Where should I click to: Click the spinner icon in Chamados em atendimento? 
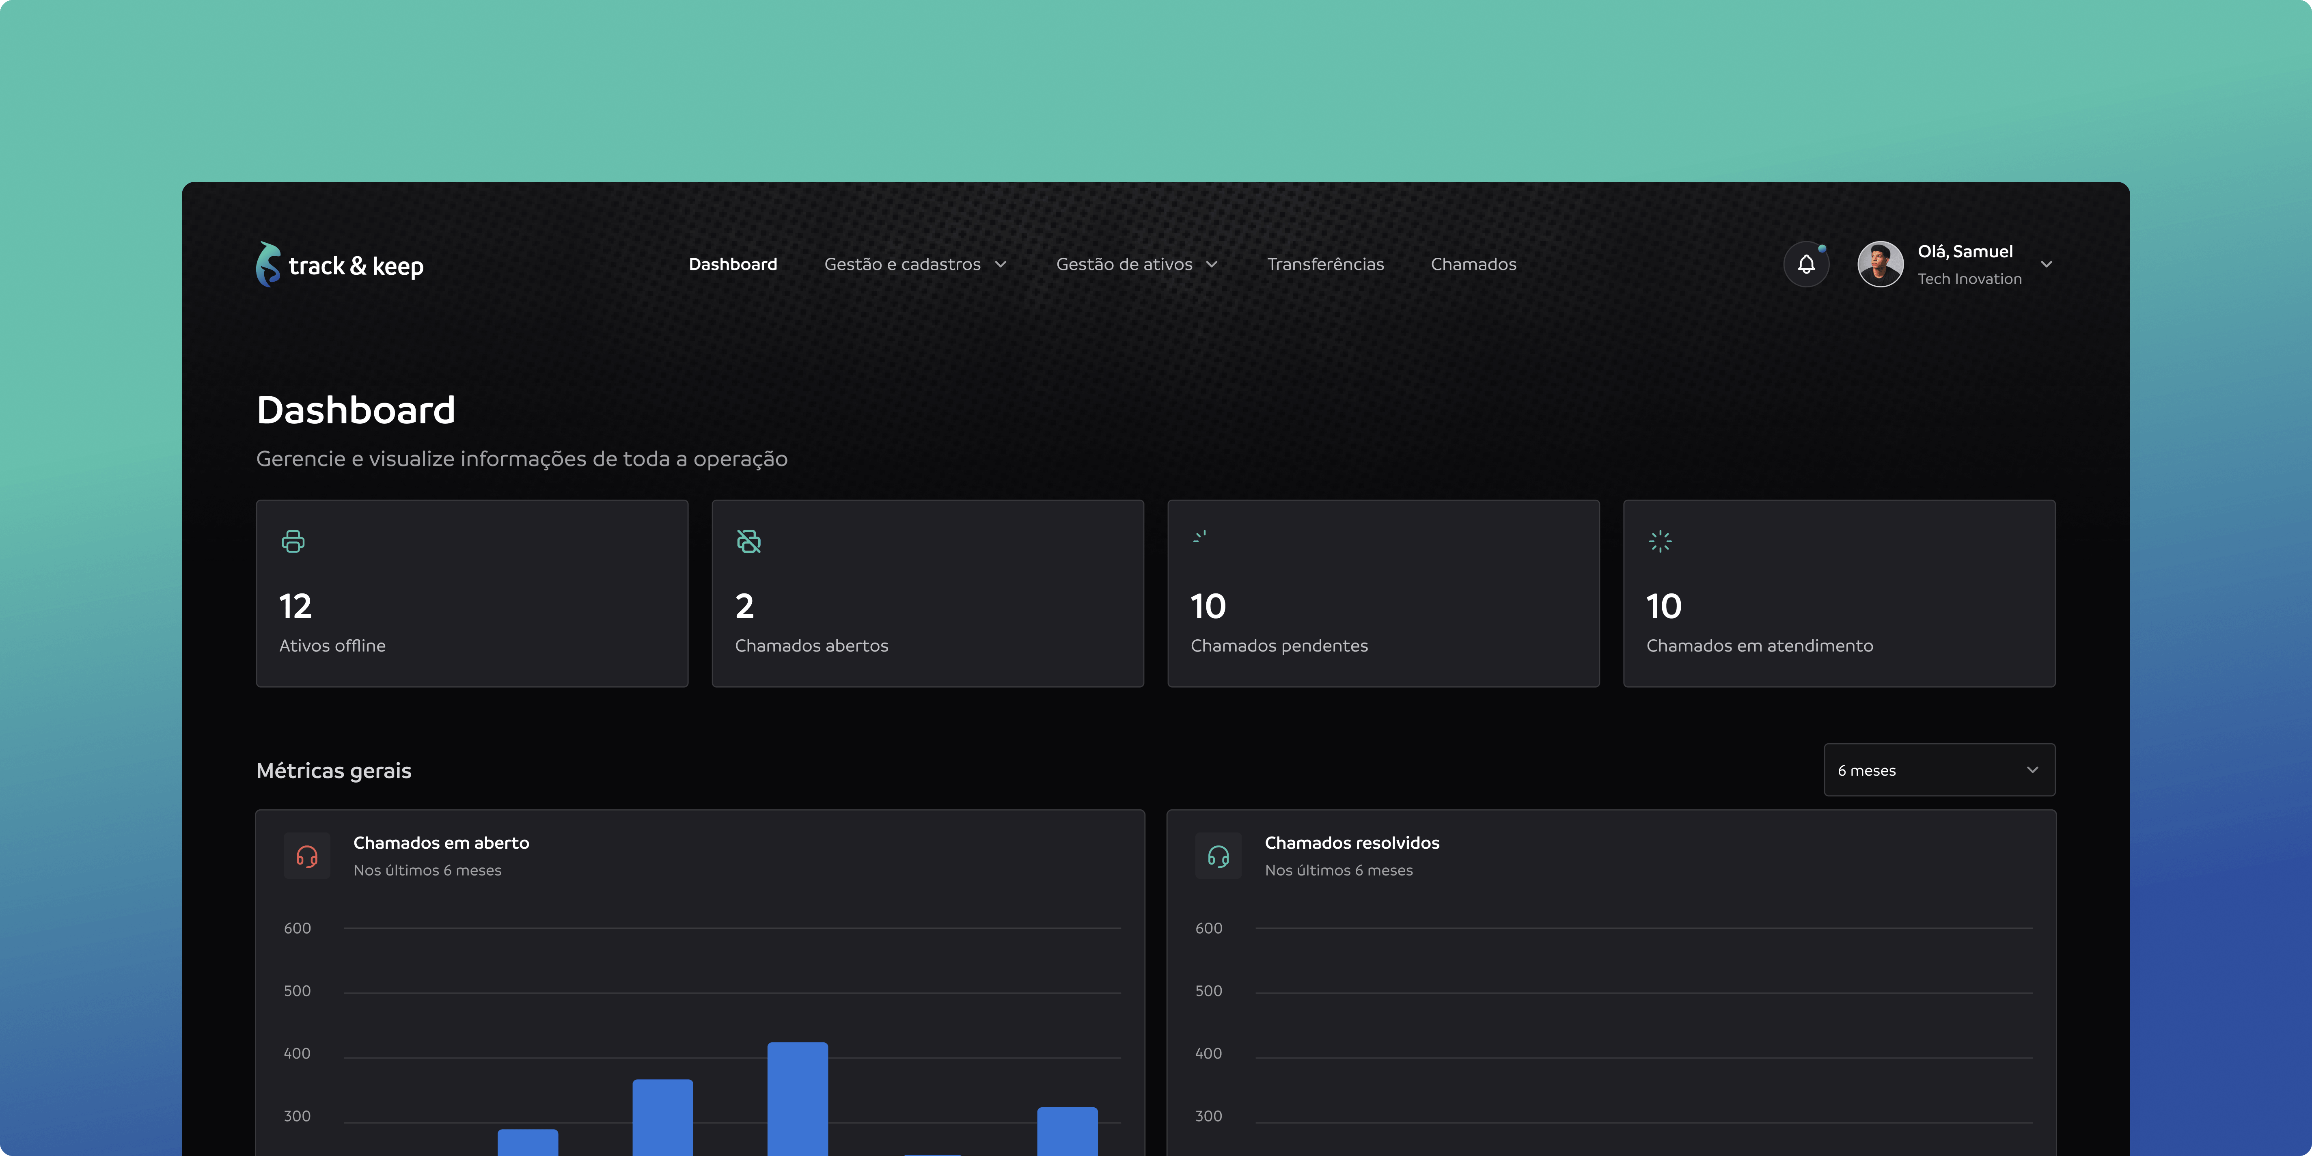(1661, 541)
